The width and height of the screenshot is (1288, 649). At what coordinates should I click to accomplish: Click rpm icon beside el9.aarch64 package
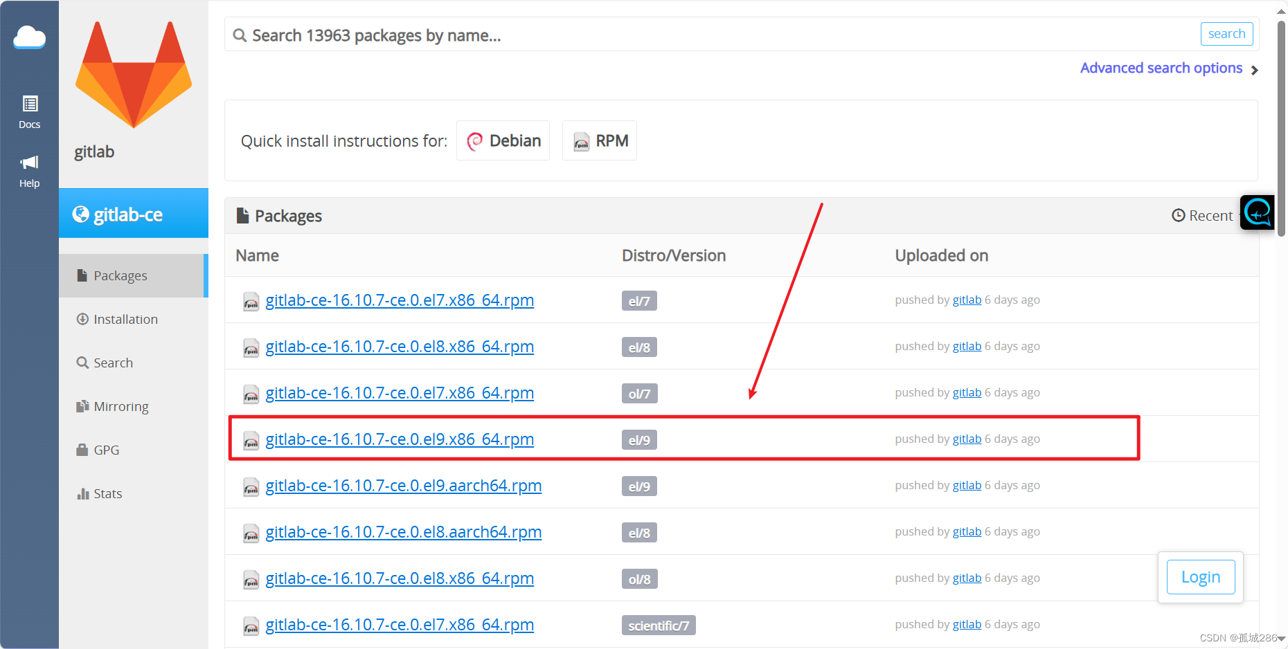[251, 487]
